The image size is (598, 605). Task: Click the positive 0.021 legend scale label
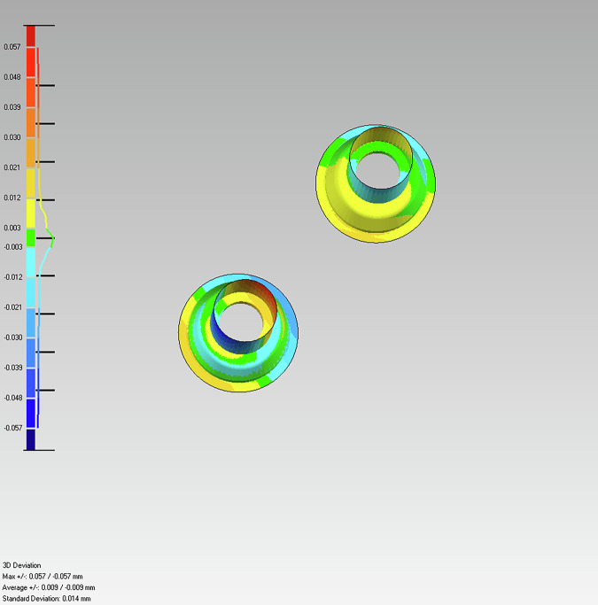[x=12, y=167]
